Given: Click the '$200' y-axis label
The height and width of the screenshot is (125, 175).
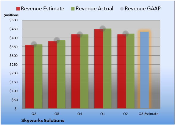Looking at the screenshot, I should (x=13, y=73).
